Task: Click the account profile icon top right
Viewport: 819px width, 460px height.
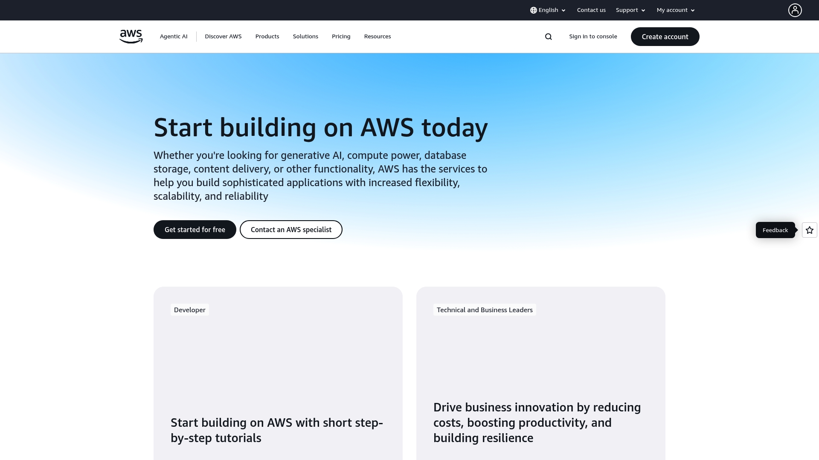Action: click(794, 10)
